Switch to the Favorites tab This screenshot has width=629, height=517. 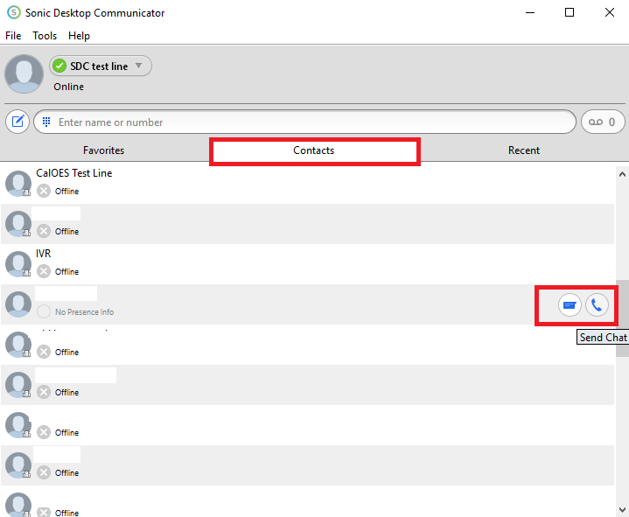click(x=103, y=150)
